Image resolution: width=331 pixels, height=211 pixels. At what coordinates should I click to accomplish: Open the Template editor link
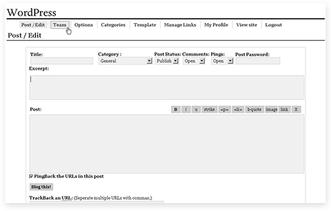tap(145, 25)
